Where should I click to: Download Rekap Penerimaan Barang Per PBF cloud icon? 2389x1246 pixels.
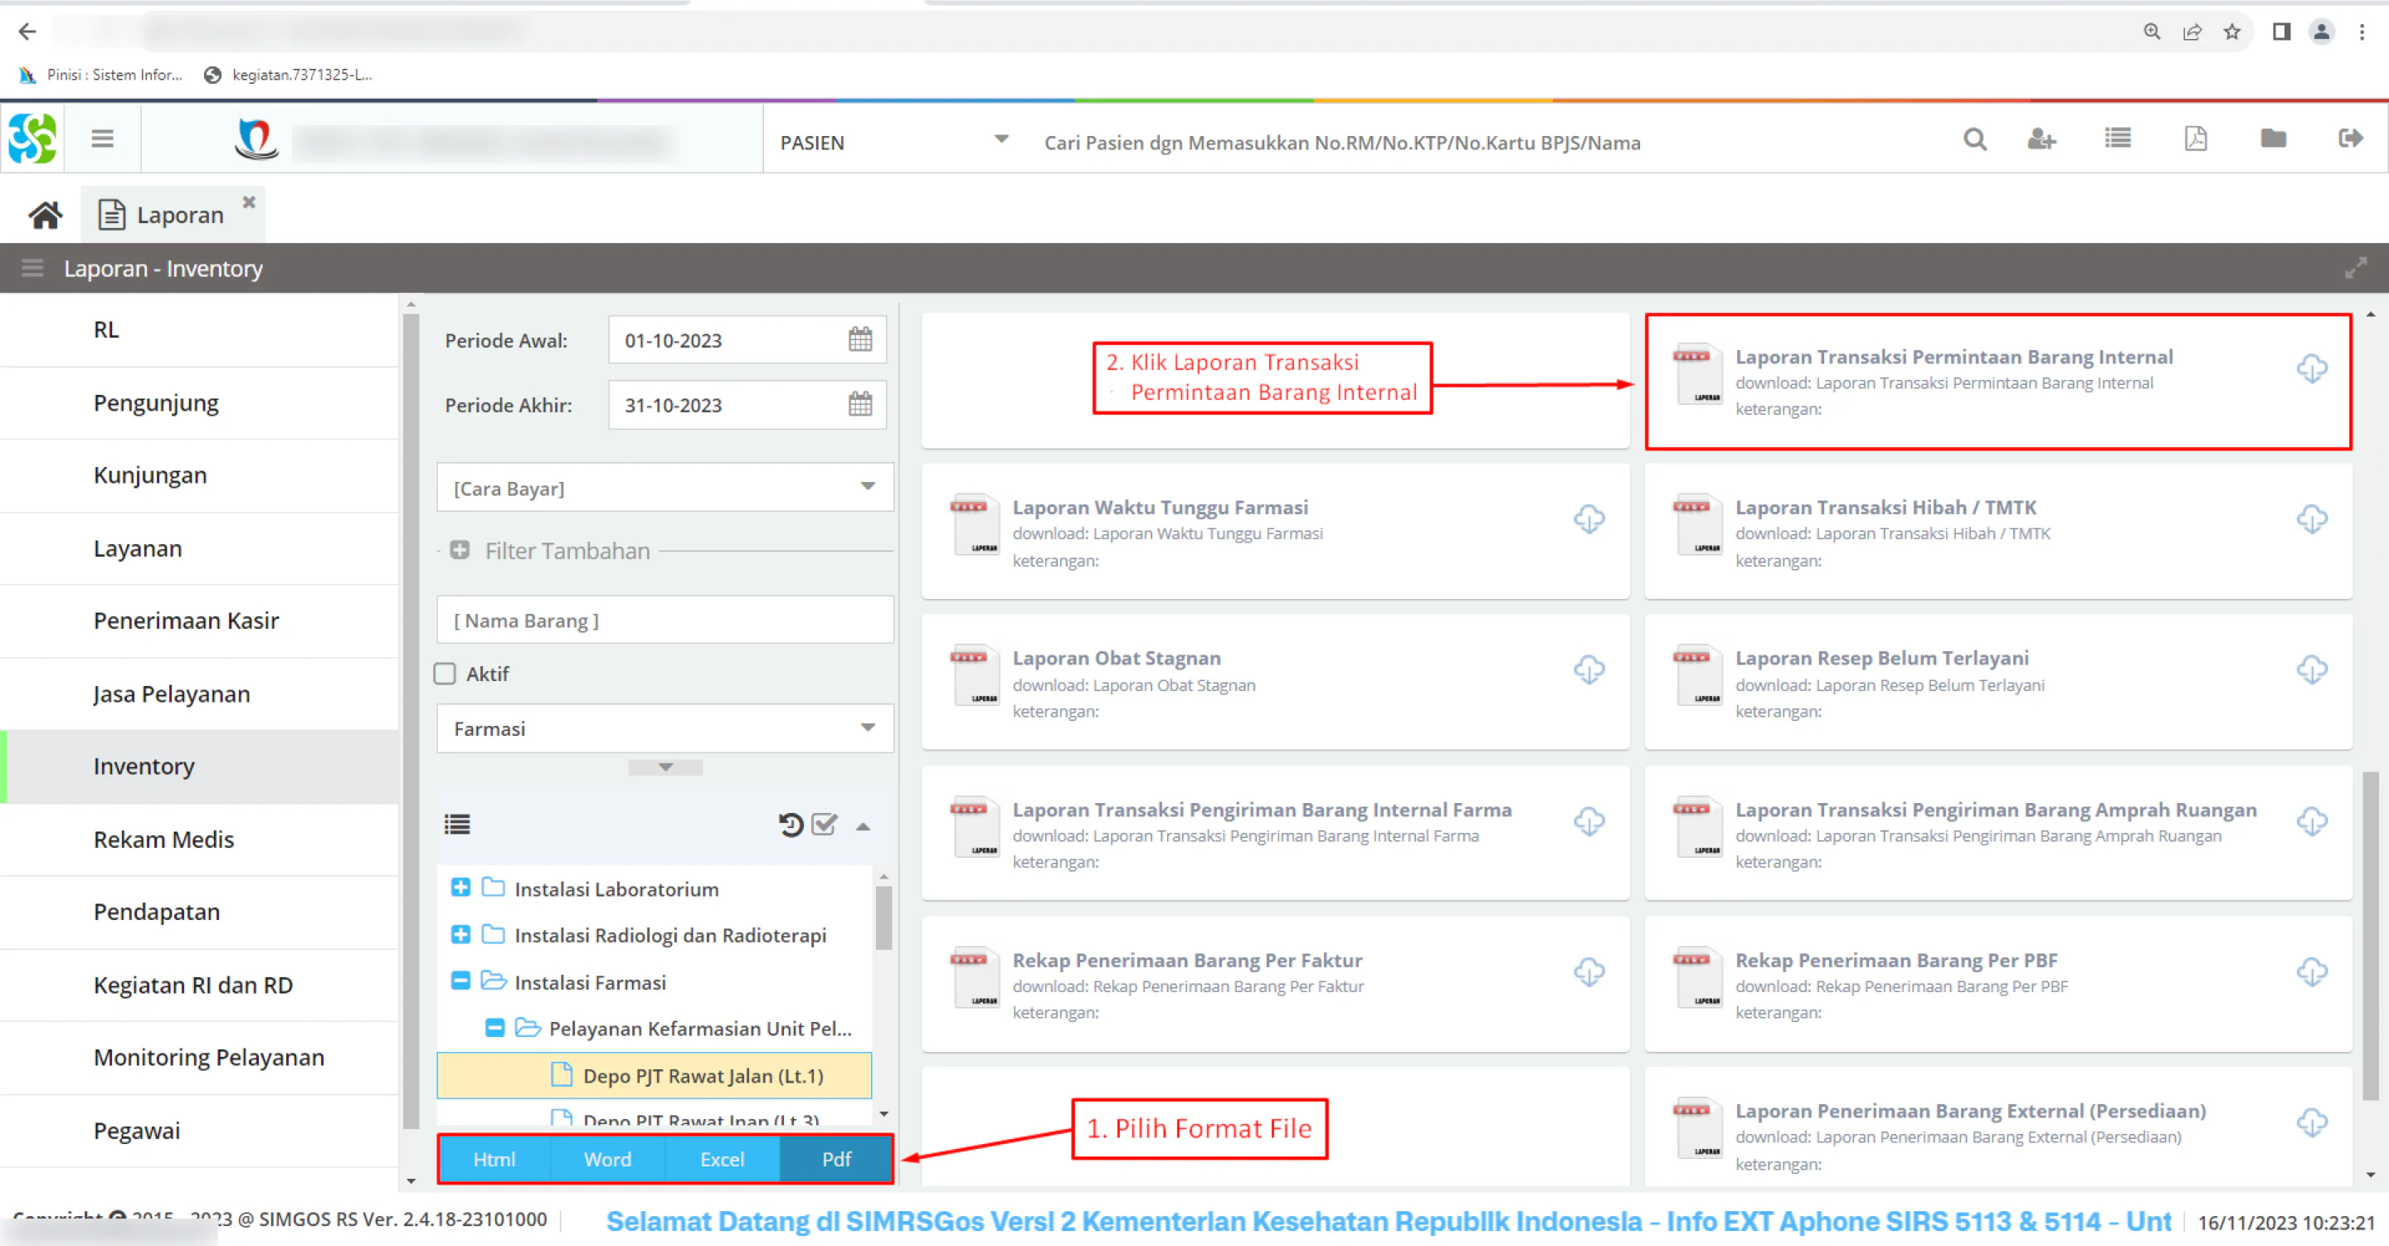click(x=2312, y=972)
